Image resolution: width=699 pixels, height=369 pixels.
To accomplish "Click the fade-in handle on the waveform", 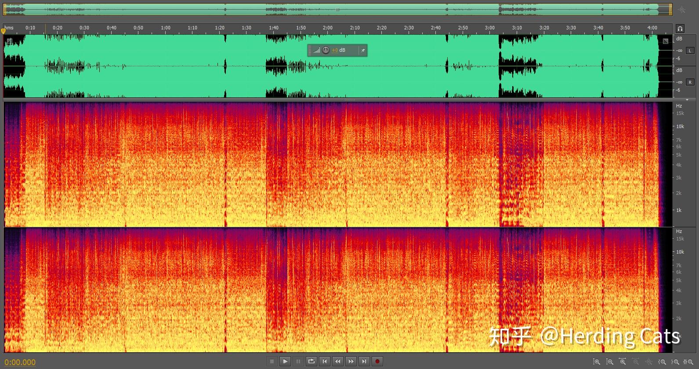I will coord(10,41).
